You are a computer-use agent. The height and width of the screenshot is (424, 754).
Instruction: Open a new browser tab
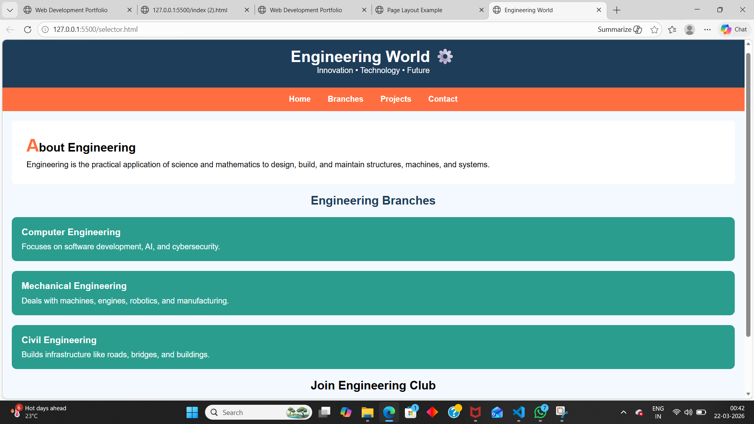617,10
